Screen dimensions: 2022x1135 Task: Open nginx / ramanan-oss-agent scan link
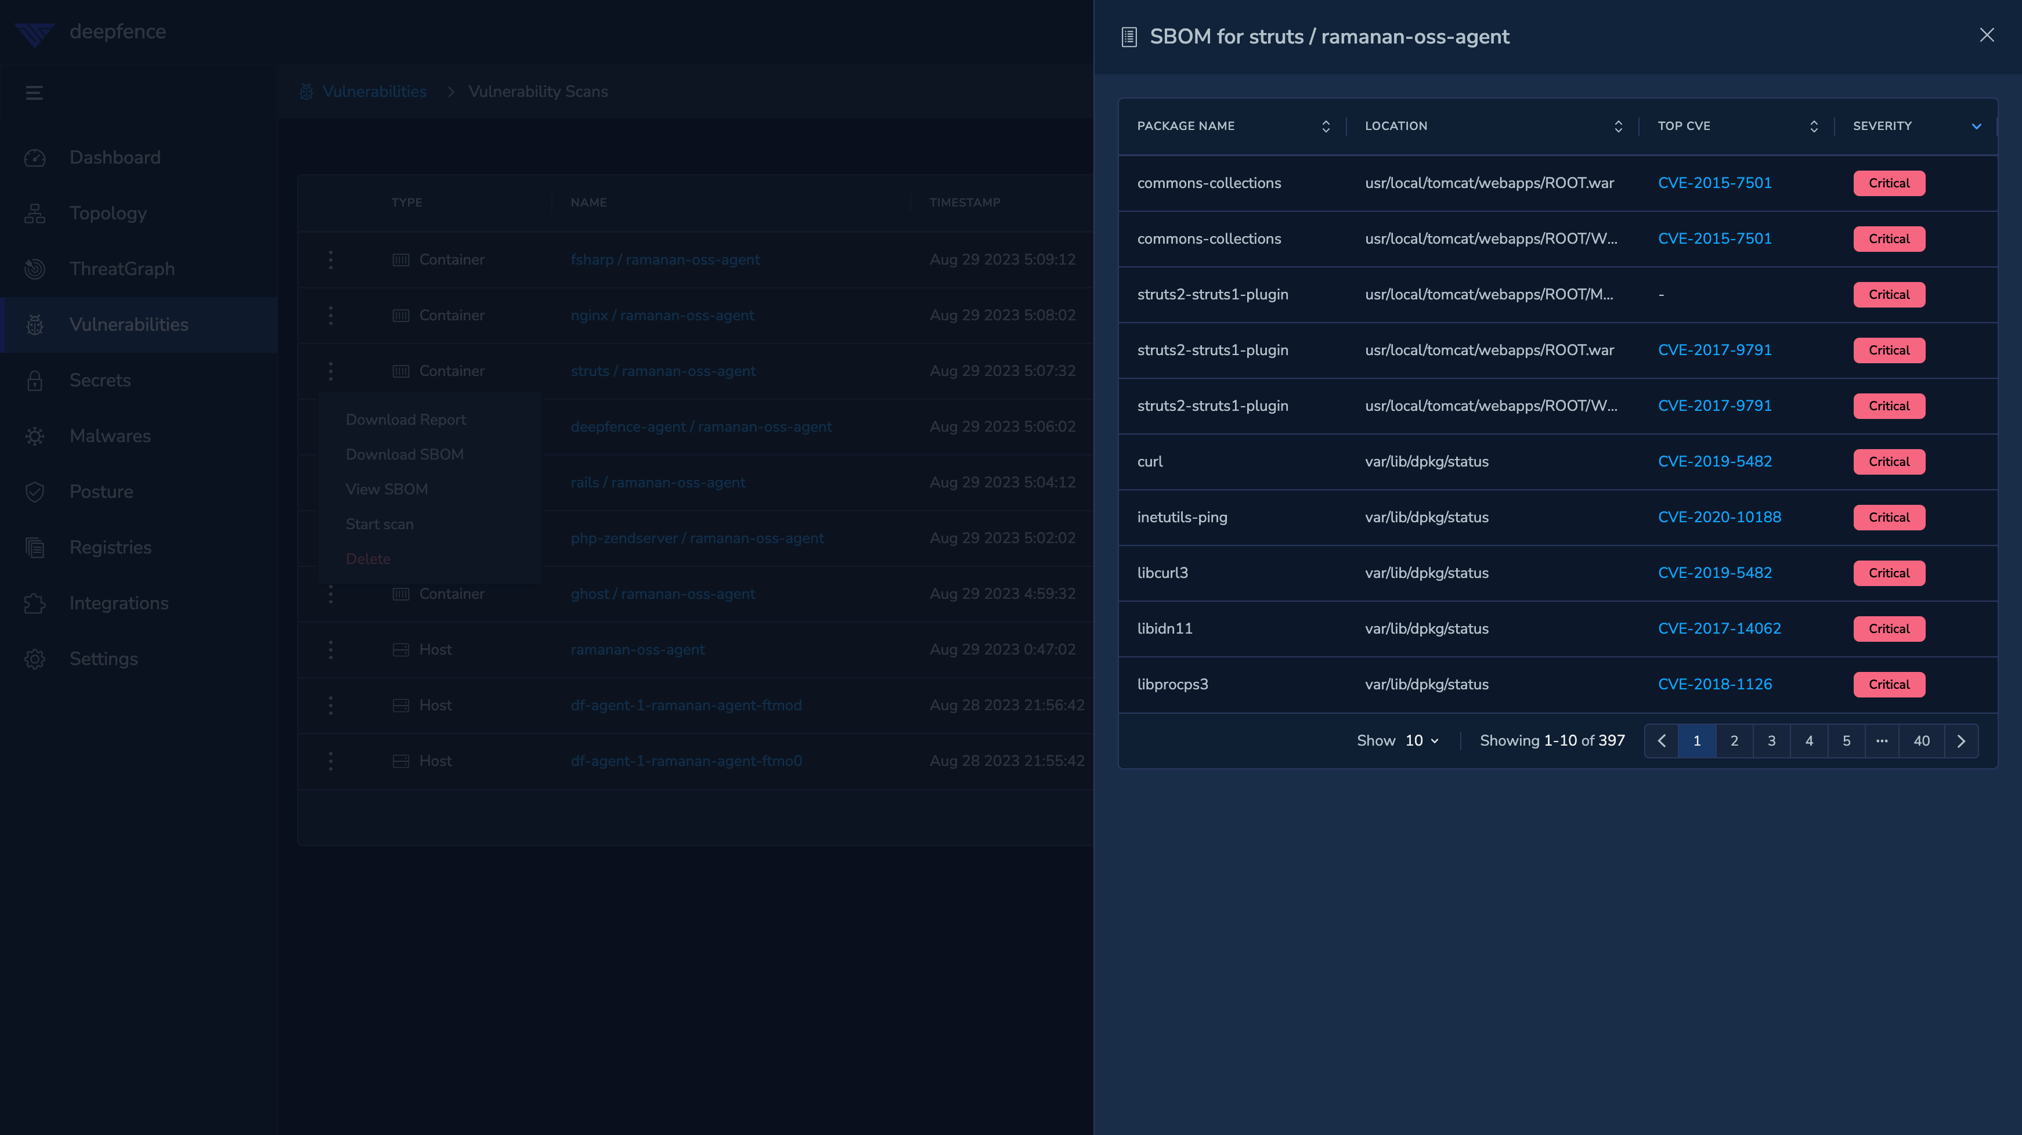coord(662,315)
